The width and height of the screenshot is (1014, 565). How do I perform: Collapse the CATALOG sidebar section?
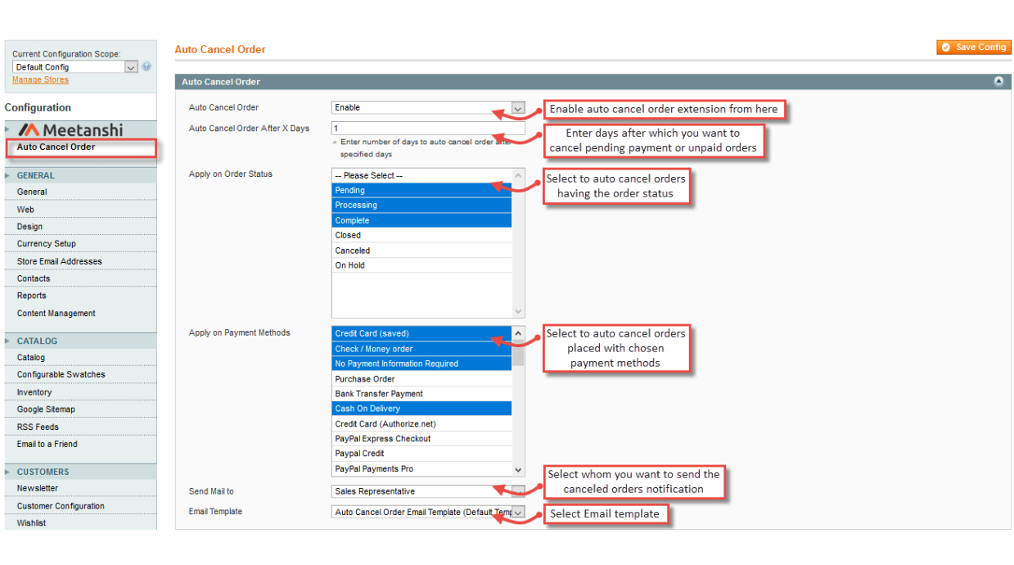[37, 341]
